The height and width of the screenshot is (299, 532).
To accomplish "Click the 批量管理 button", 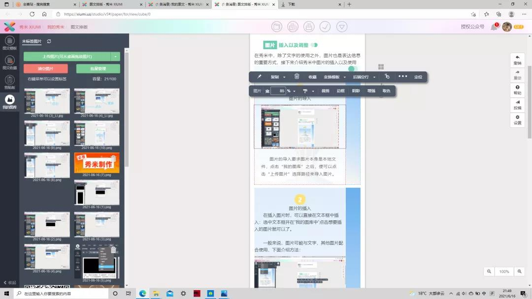I will 98,69.
